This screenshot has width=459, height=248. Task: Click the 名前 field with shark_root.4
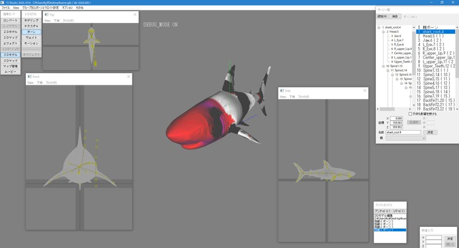(403, 132)
